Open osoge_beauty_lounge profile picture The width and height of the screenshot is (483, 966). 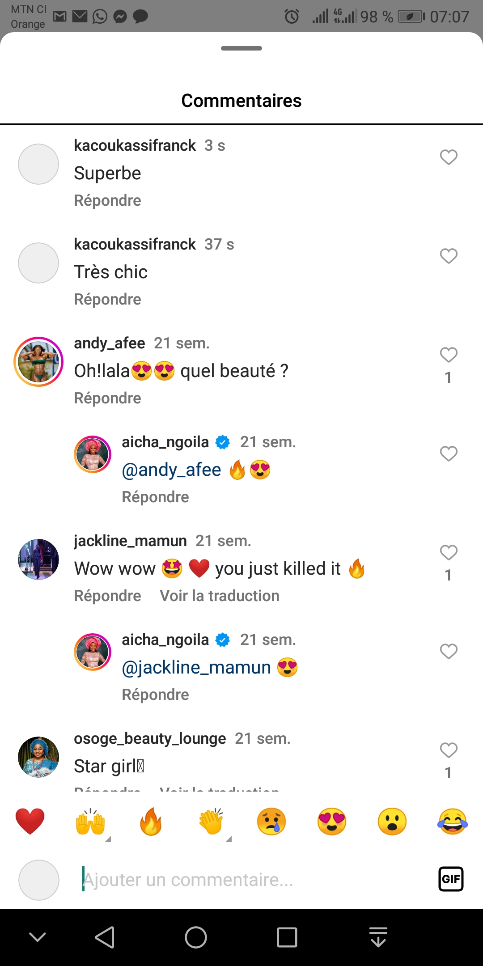click(38, 757)
